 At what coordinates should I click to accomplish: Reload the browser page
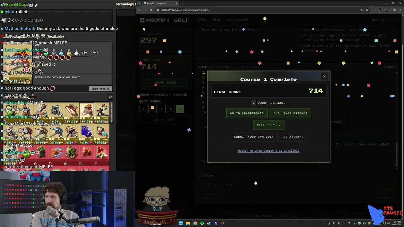click(151, 10)
